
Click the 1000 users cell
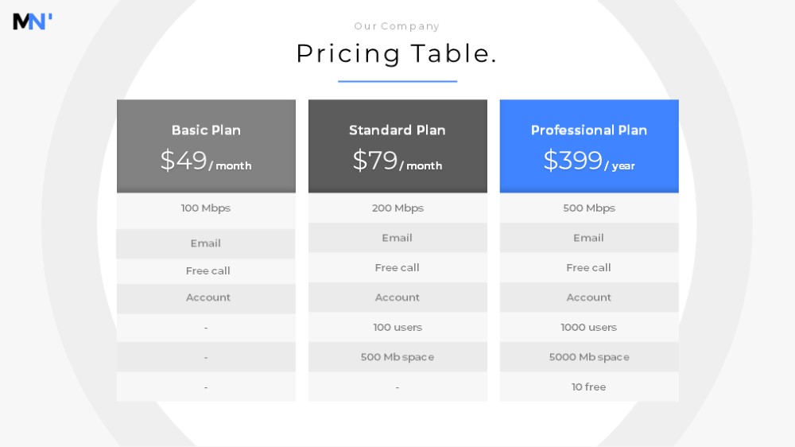[x=589, y=327]
